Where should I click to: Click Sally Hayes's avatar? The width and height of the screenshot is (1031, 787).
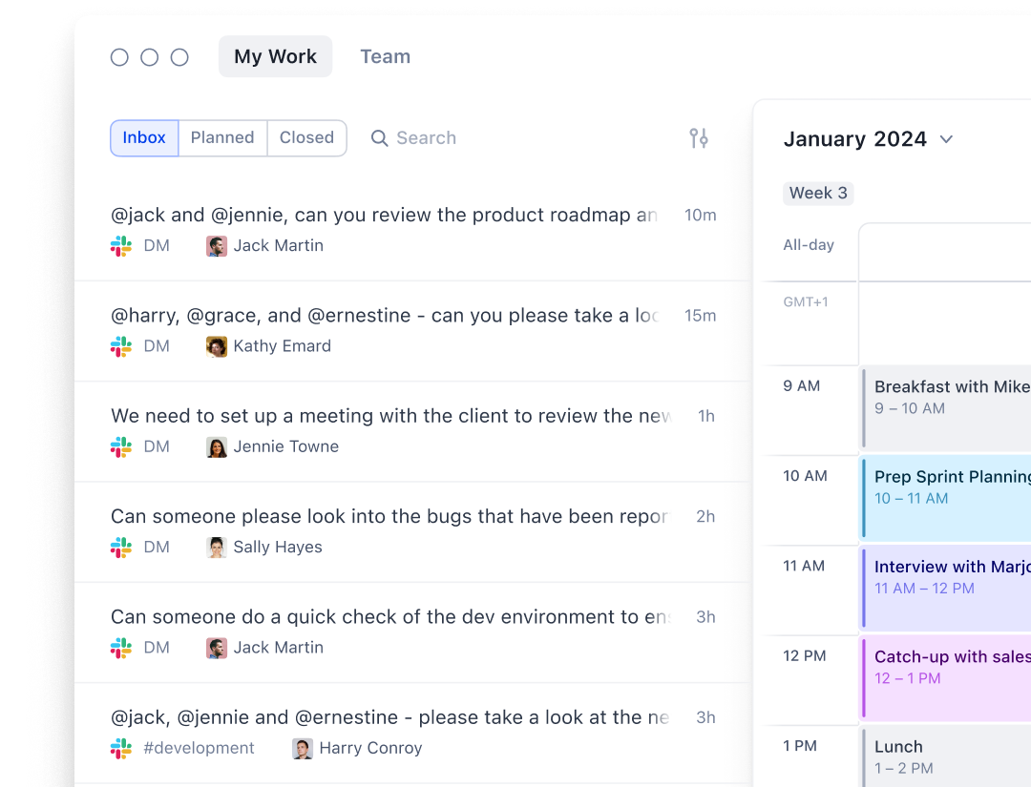(x=217, y=548)
